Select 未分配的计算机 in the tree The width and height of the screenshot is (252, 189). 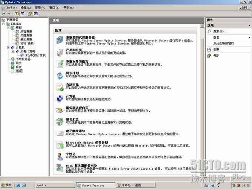point(36,55)
